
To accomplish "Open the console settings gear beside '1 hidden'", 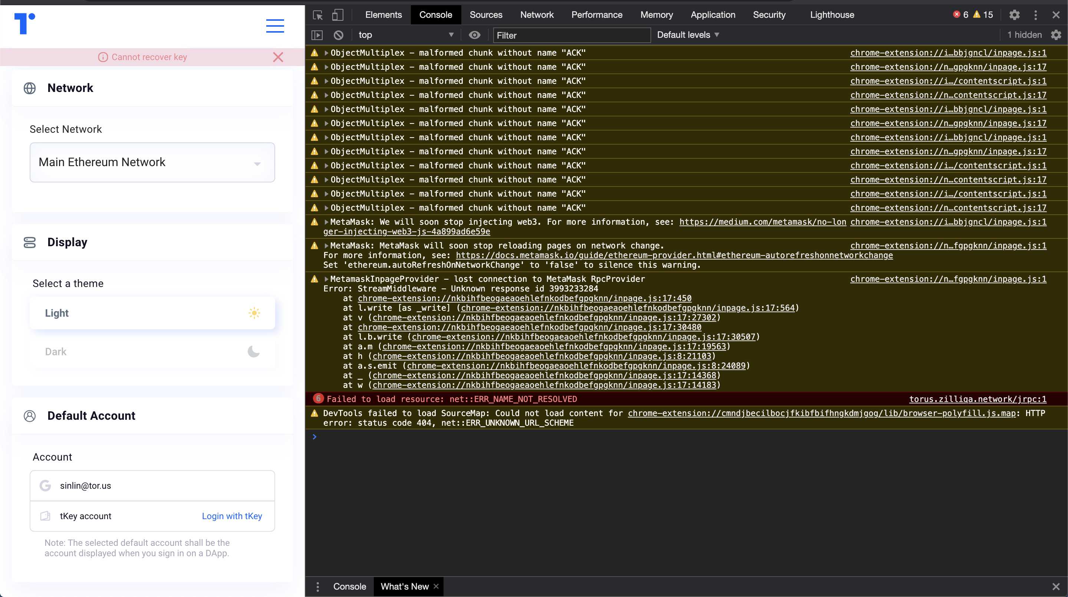I will (x=1056, y=35).
